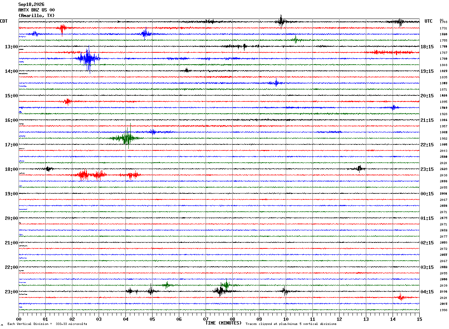Select the green seismic event before 17:00
Viewport: 449px width, 329px height.
(127, 138)
